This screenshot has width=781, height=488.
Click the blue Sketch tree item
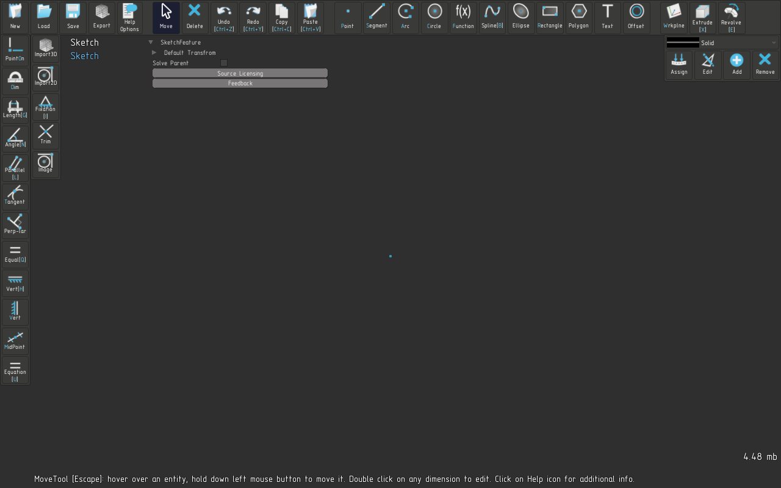[x=84, y=56]
